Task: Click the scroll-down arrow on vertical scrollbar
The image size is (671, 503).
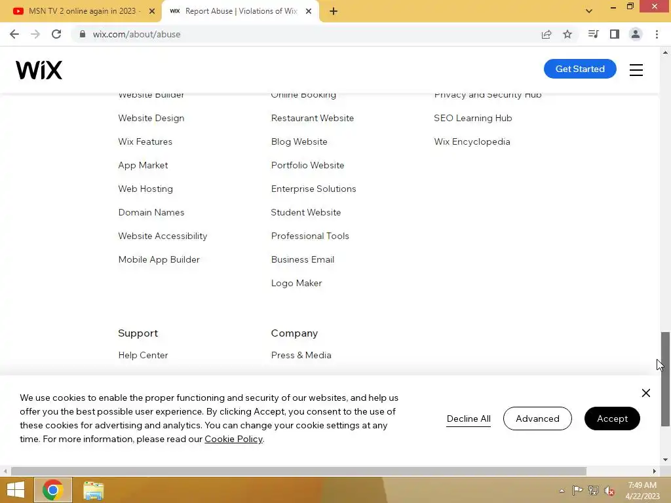Action: coord(665,460)
